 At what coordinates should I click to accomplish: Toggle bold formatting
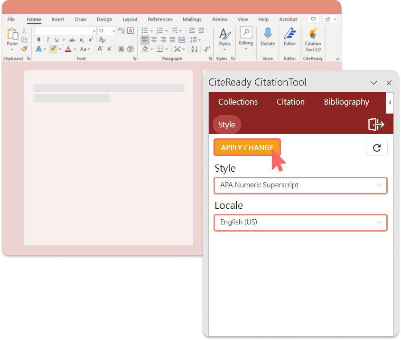click(x=38, y=39)
